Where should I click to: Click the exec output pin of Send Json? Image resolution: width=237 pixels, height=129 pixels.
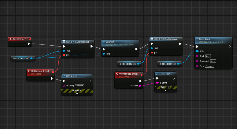[230, 47]
